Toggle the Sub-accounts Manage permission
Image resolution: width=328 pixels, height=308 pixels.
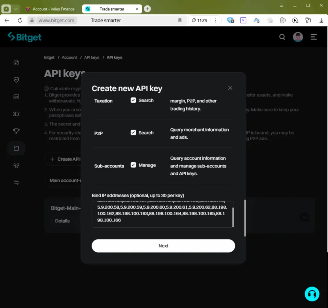pyautogui.click(x=133, y=165)
